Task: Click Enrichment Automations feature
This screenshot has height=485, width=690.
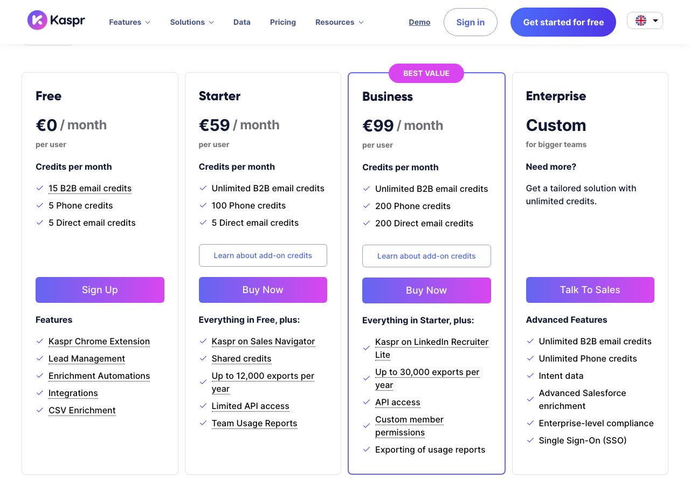Action: click(x=99, y=376)
